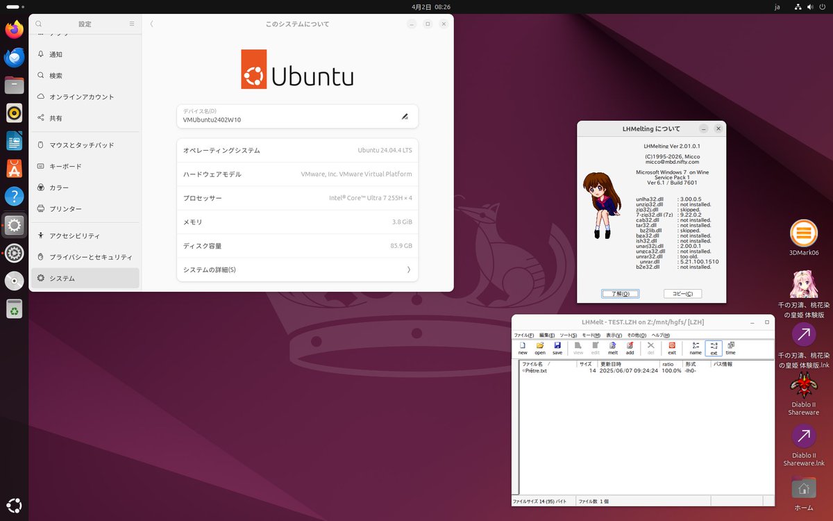Click the 更新日時 column header in LHMelt
This screenshot has height=521, width=833.
[628, 364]
